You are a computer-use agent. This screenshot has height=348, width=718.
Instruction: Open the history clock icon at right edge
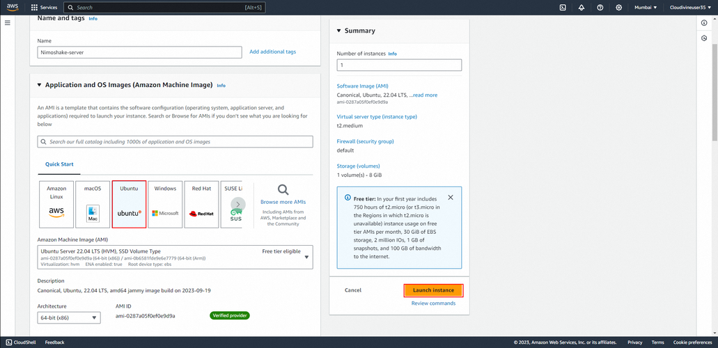(x=704, y=38)
